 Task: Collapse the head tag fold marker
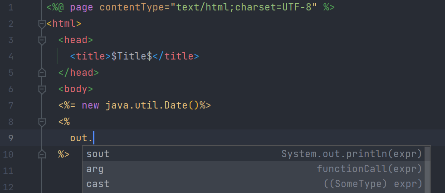coord(42,40)
